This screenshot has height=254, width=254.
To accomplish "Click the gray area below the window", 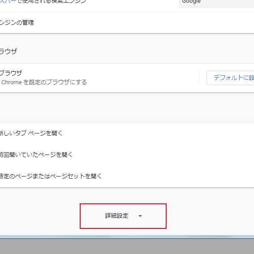I will (127, 246).
